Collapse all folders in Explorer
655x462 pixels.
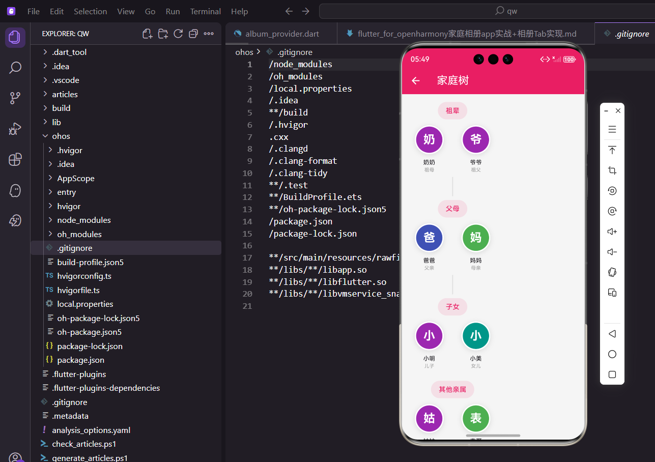193,33
